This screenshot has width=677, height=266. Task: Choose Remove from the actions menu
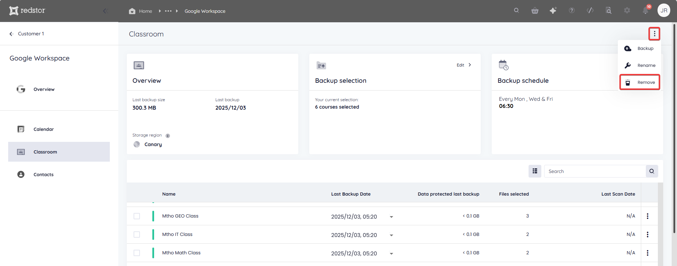point(640,82)
